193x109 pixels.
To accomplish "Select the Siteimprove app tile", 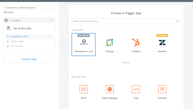I will (x=83, y=44).
